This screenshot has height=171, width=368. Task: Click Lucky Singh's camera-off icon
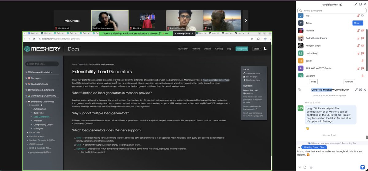point(363,53)
